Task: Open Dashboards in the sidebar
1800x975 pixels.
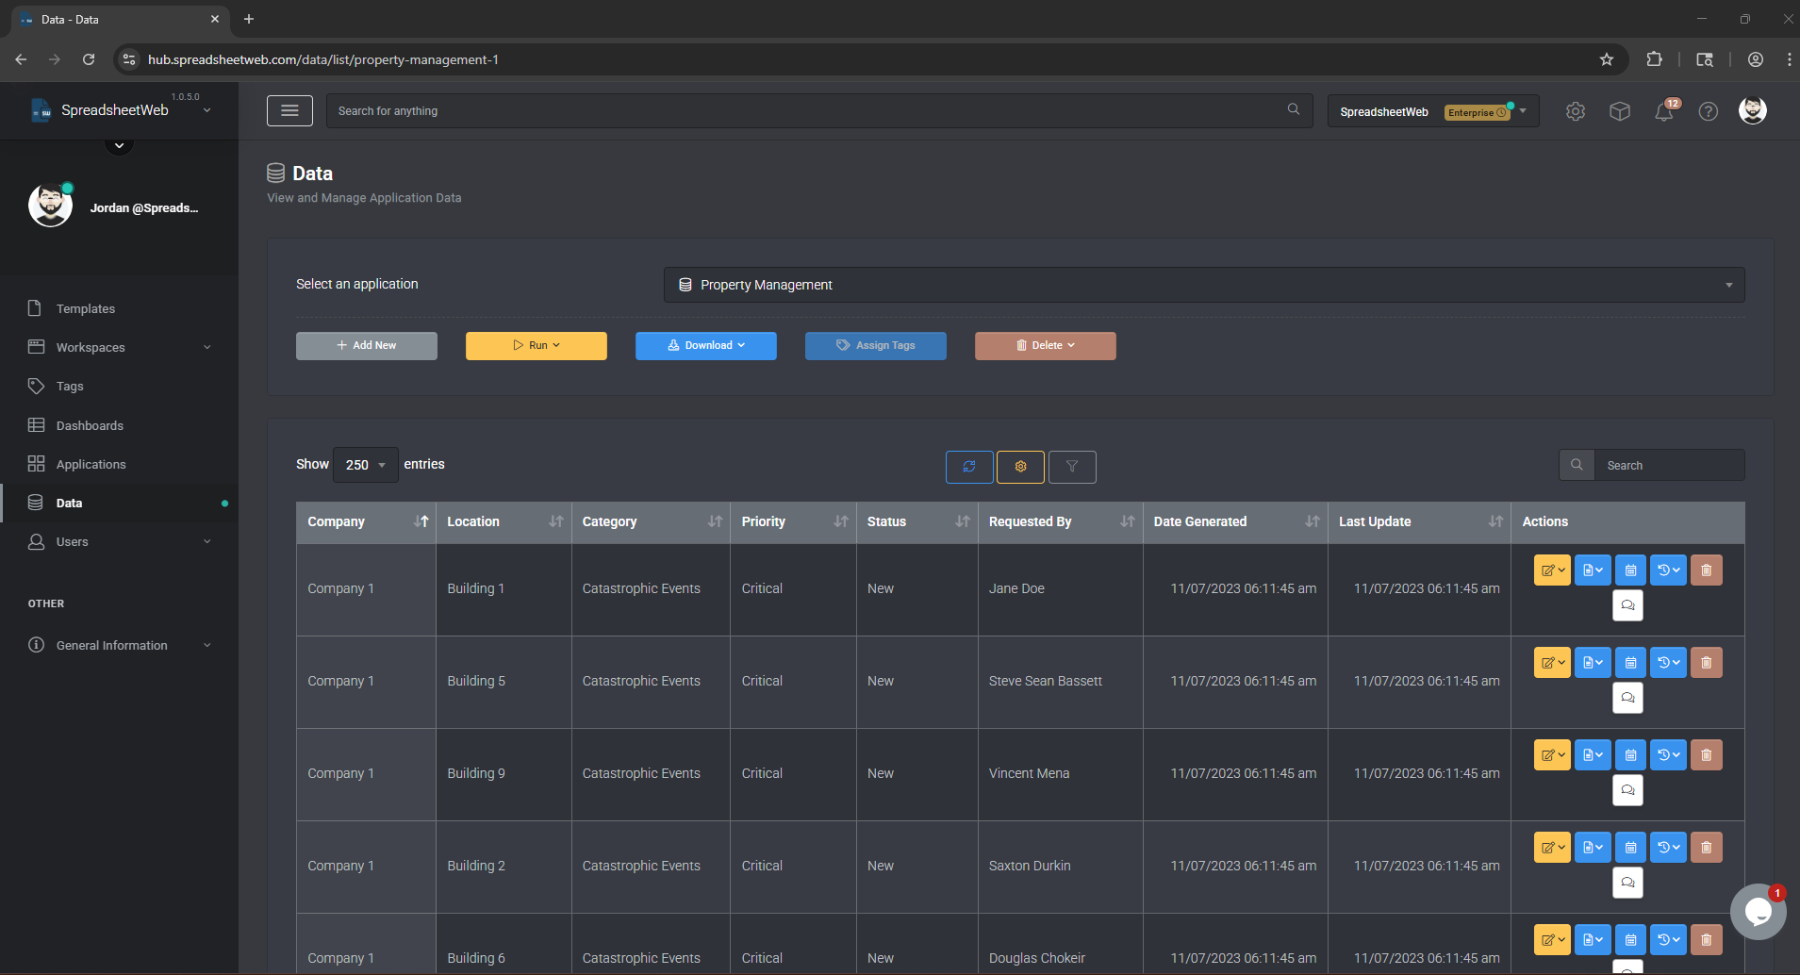Action: pos(90,425)
